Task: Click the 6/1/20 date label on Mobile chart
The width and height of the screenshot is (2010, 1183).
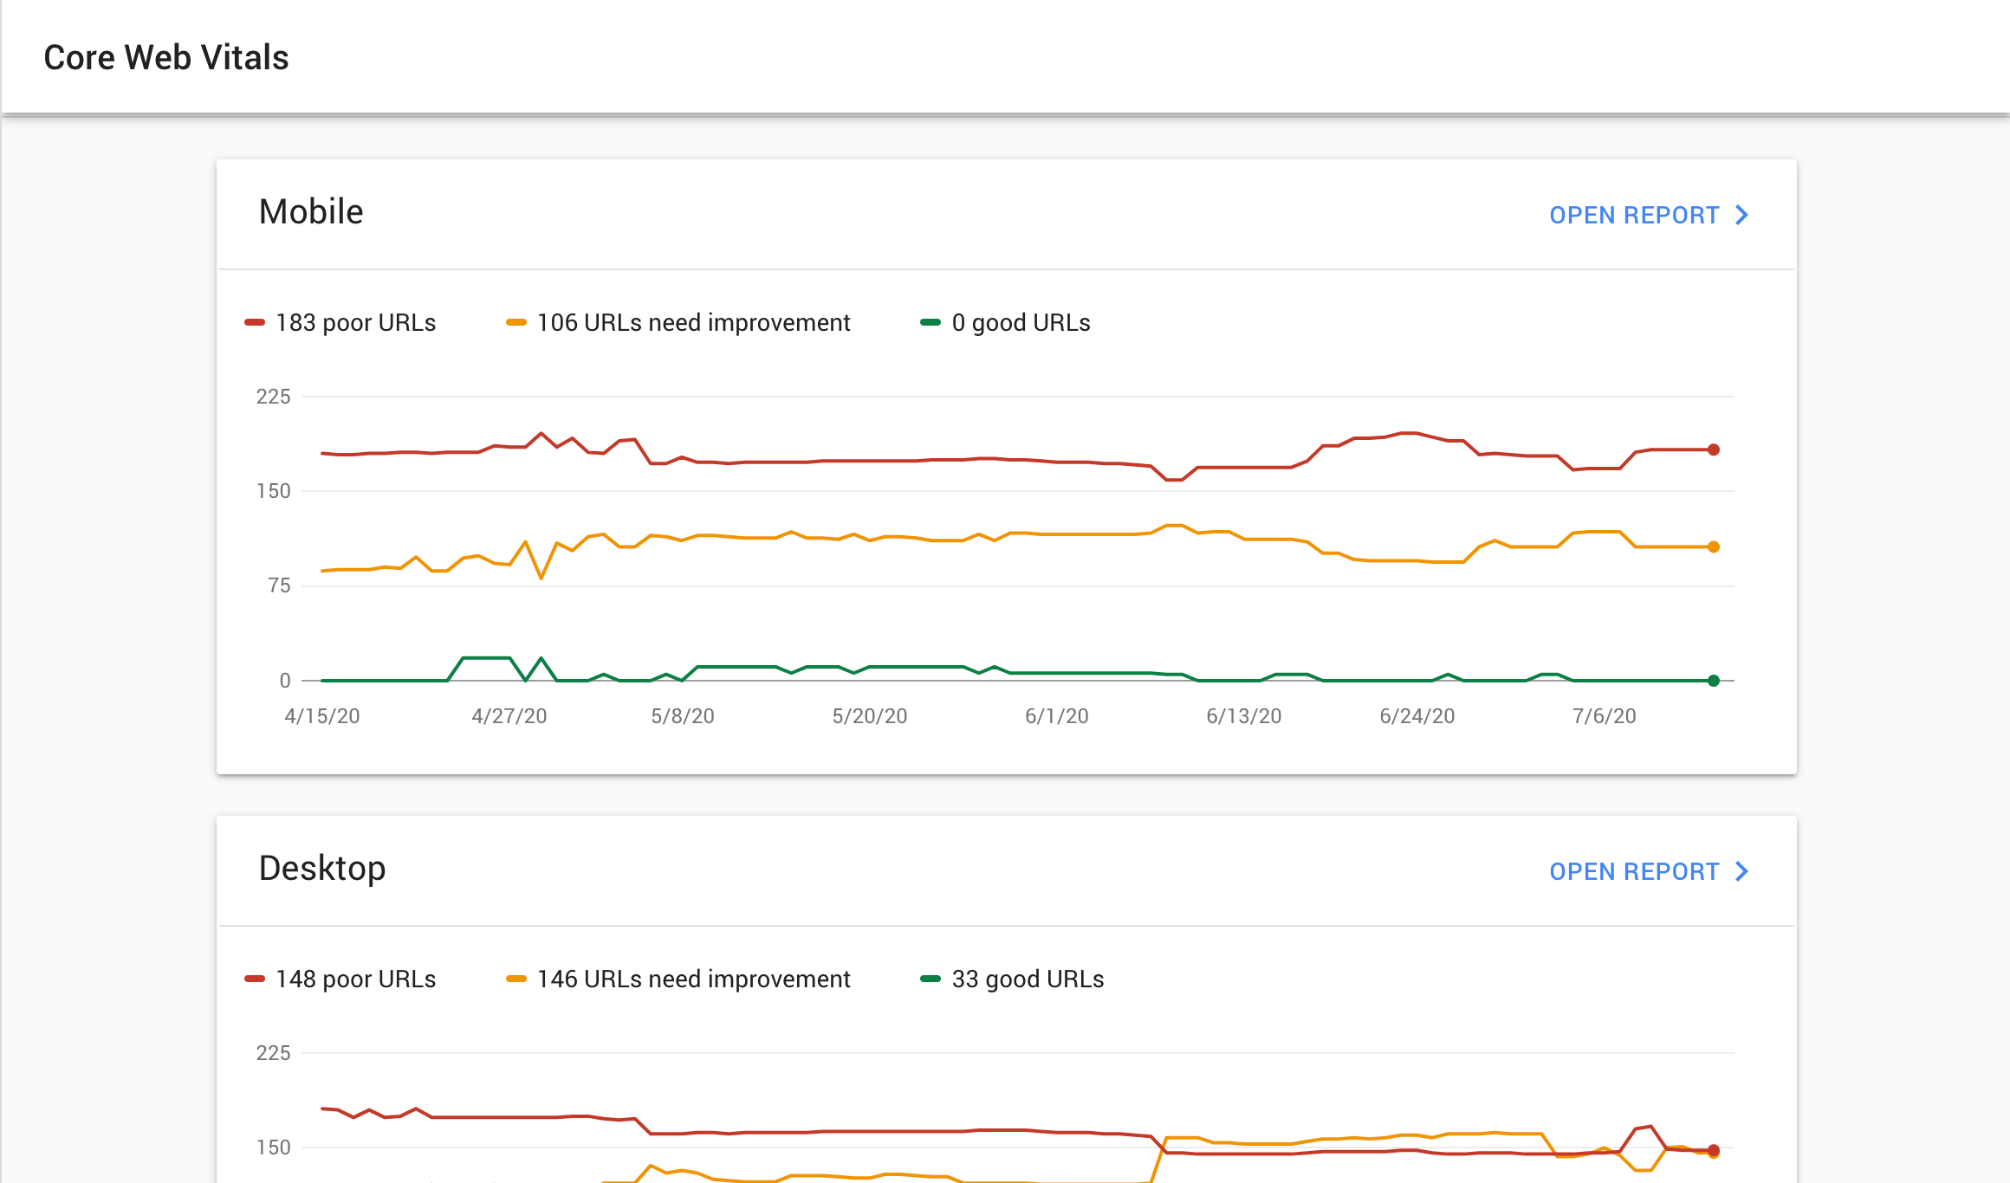Action: click(1057, 716)
